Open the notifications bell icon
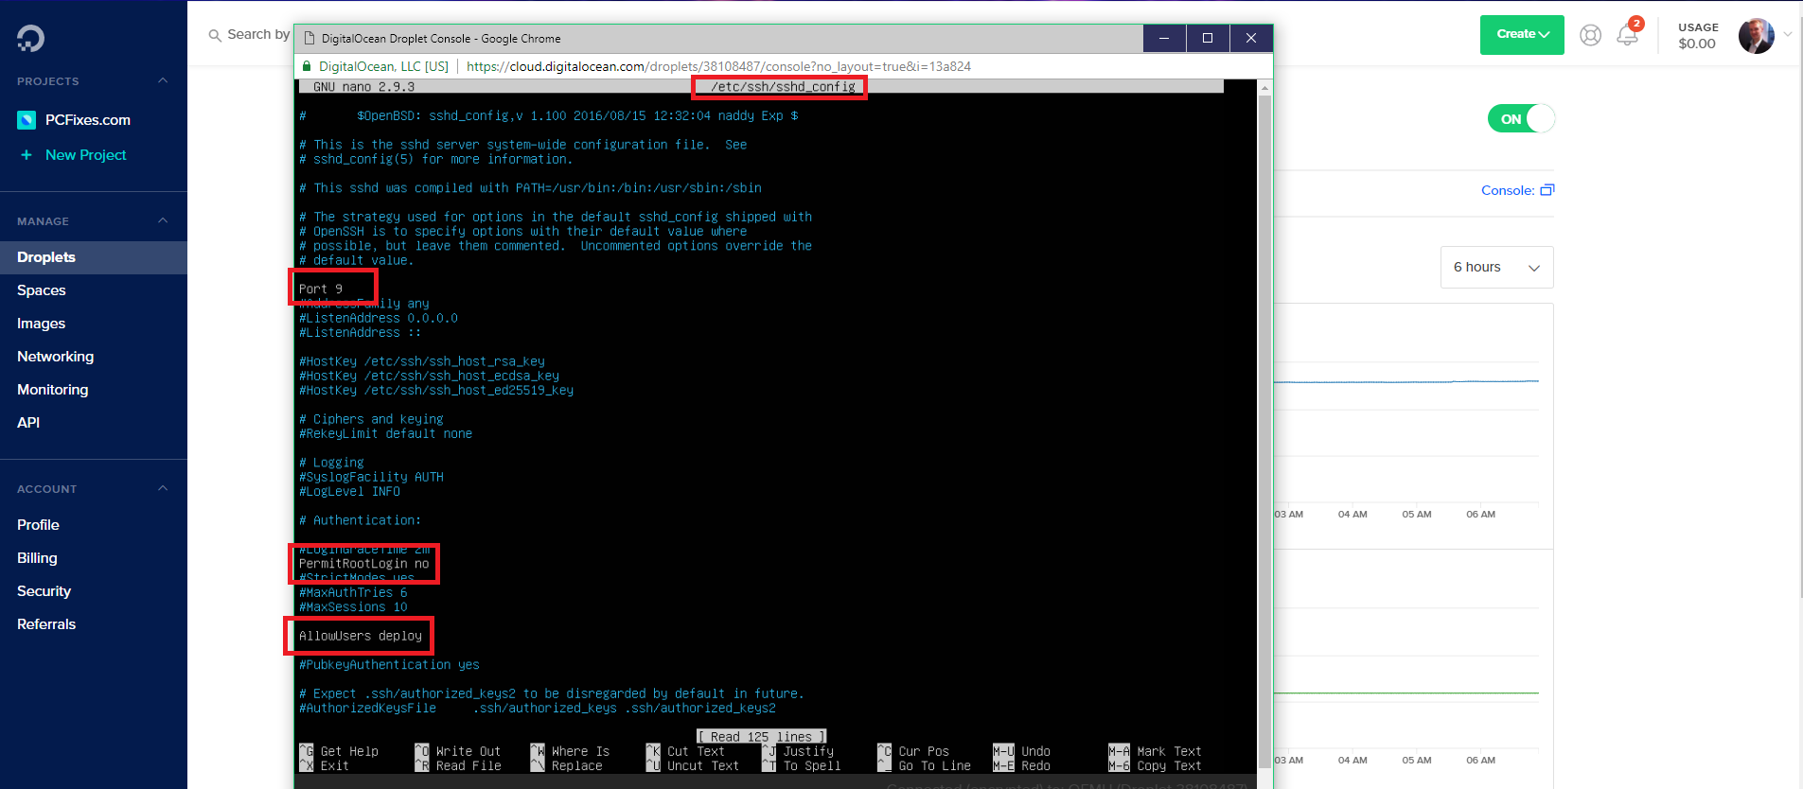 coord(1627,35)
